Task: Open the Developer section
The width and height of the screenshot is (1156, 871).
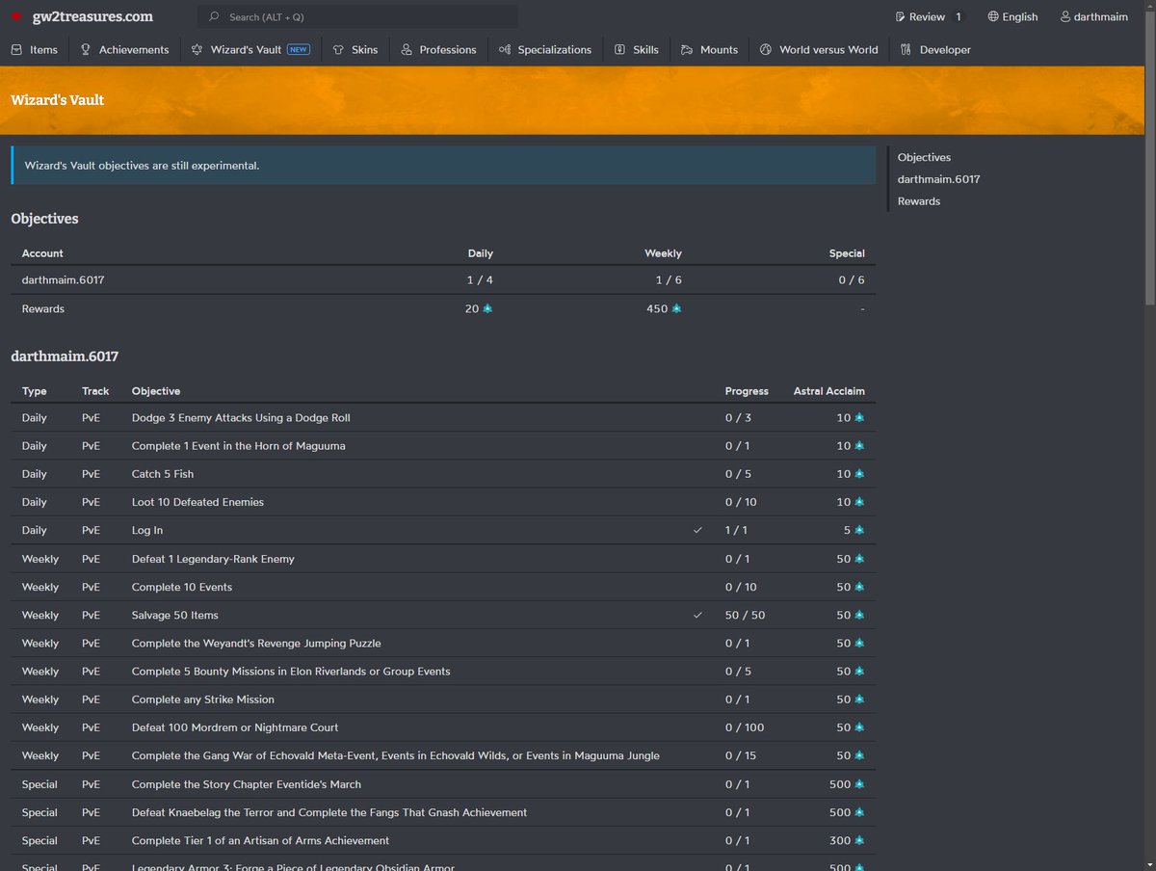Action: tap(935, 49)
